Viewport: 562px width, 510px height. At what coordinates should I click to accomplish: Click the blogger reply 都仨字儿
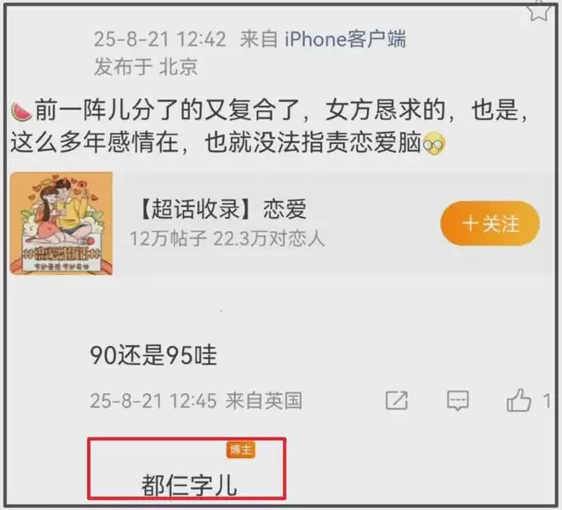pos(189,485)
